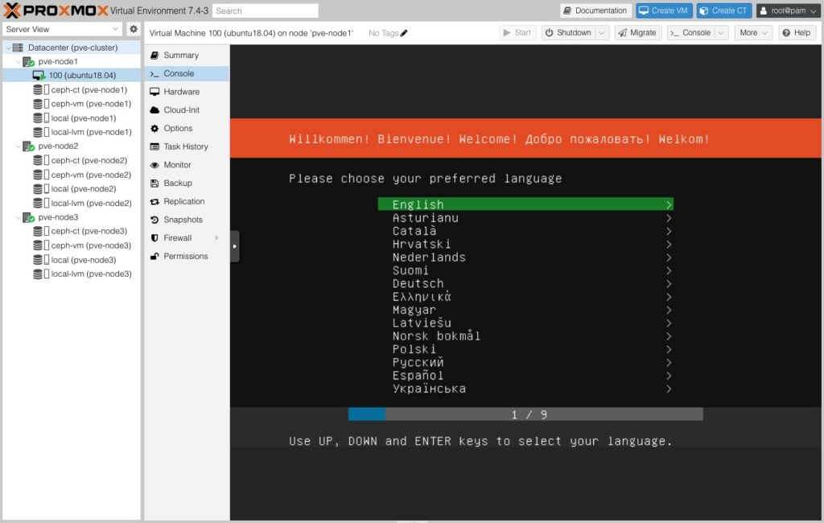Collapse the Datacenter tree node
This screenshot has width=824, height=523.
8,47
